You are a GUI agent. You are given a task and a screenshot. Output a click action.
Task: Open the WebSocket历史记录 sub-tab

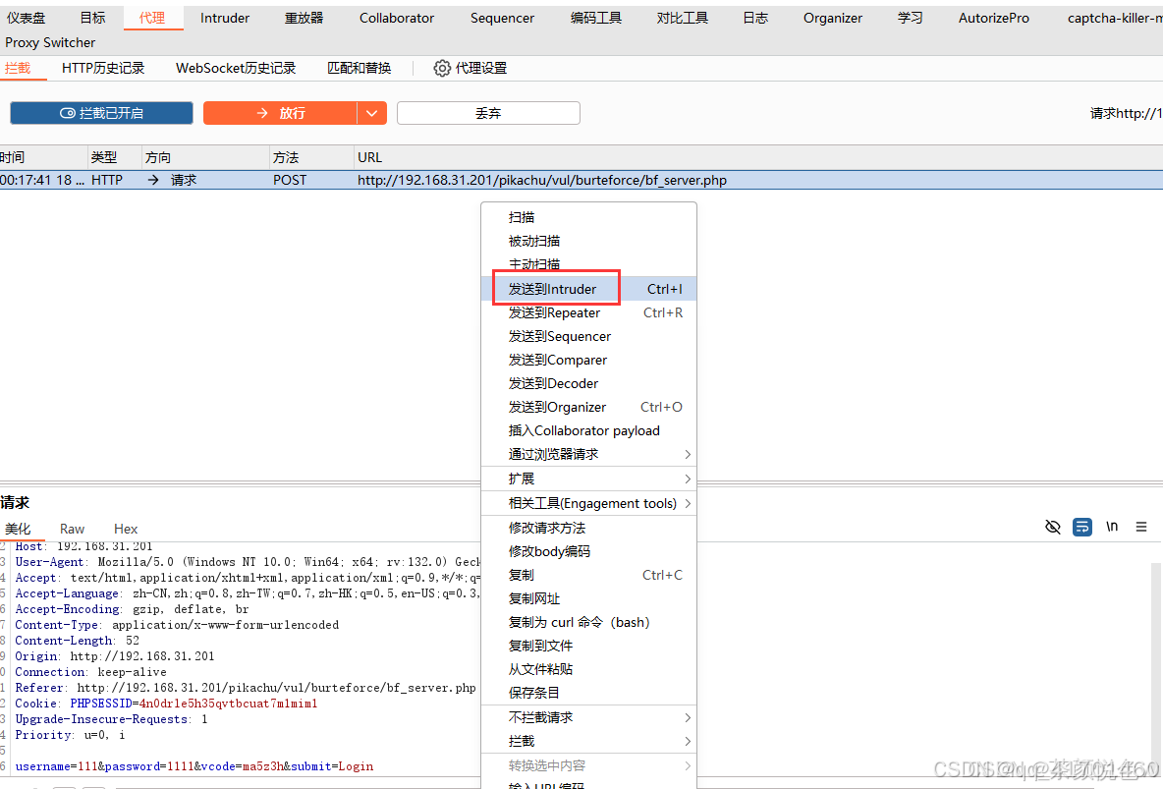tap(236, 68)
